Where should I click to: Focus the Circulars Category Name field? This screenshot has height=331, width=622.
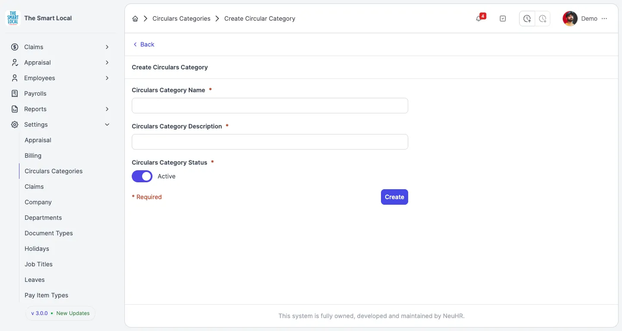pyautogui.click(x=270, y=106)
